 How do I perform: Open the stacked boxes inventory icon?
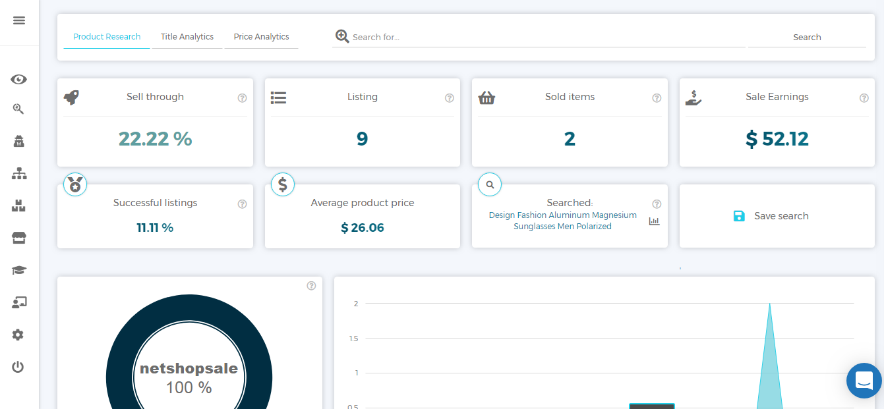point(18,206)
